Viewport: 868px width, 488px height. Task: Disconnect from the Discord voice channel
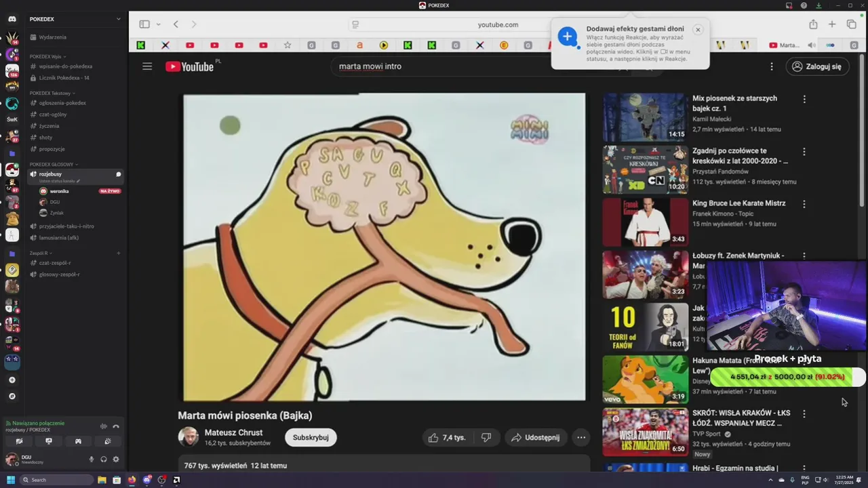pyautogui.click(x=116, y=426)
